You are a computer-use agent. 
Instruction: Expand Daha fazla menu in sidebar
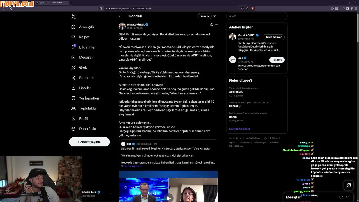point(84,129)
